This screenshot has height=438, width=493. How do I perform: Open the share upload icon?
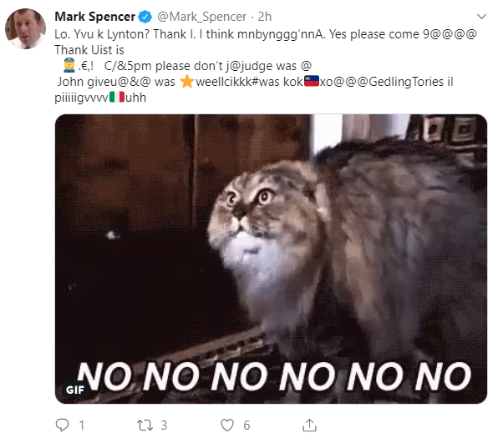click(309, 425)
